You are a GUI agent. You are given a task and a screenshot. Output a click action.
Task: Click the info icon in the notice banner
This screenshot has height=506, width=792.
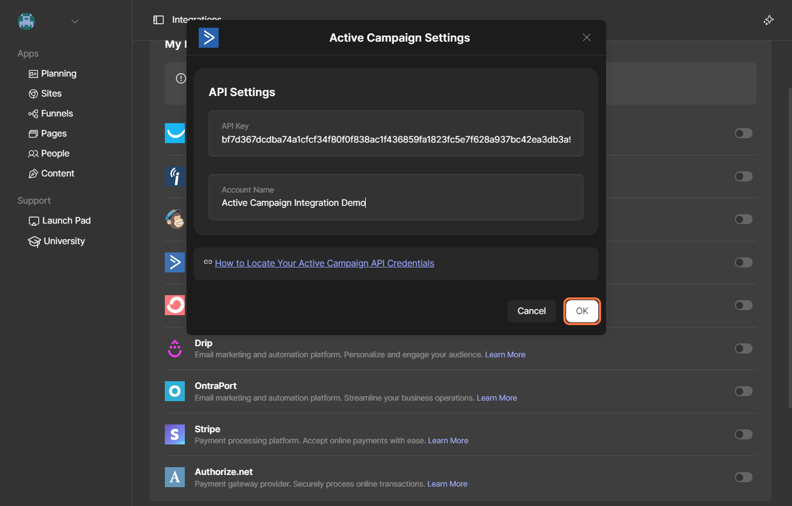(181, 78)
